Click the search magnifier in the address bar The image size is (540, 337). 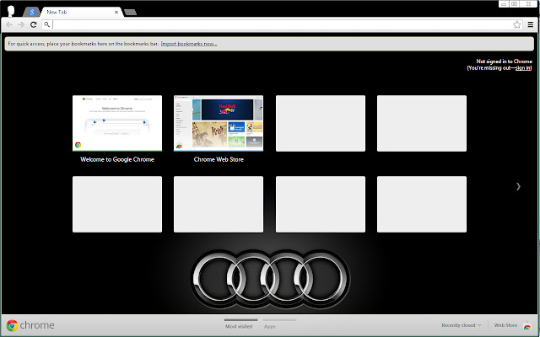pos(47,24)
